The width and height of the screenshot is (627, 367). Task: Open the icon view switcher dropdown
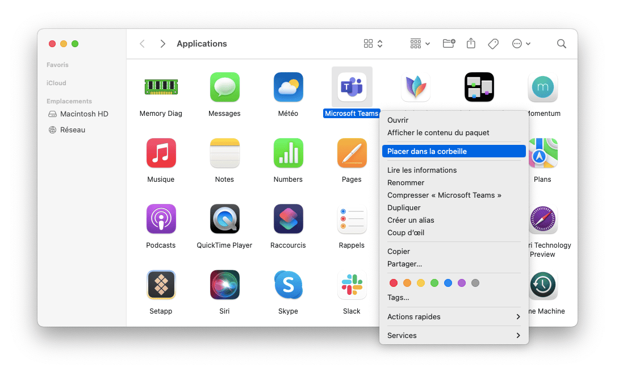tap(373, 44)
